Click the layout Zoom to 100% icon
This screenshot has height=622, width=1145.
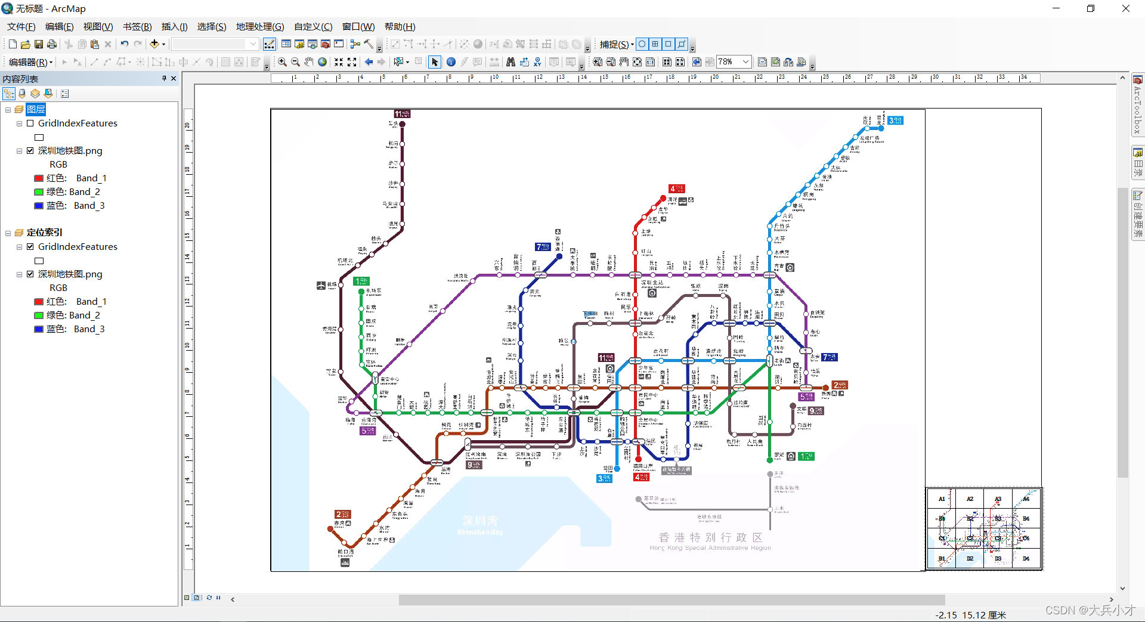650,62
